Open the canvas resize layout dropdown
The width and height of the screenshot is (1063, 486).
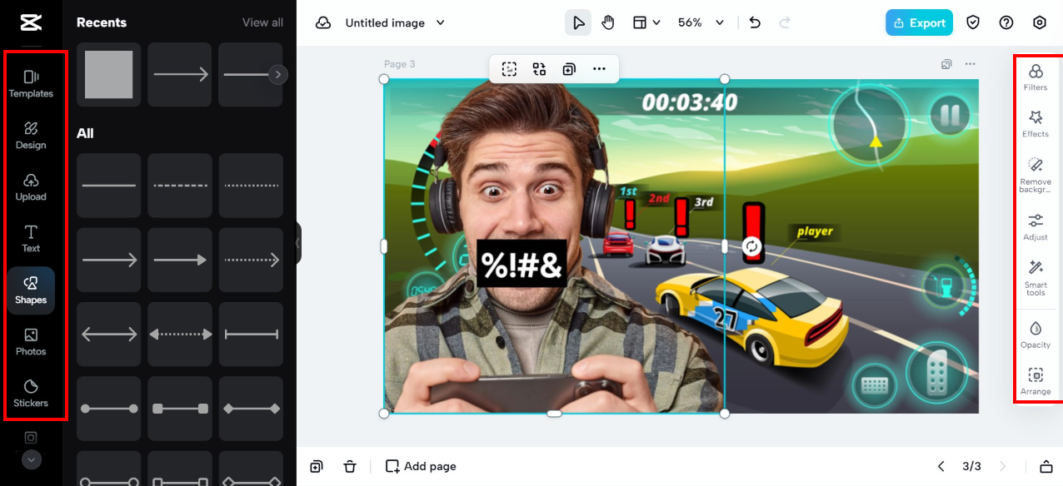pos(646,23)
